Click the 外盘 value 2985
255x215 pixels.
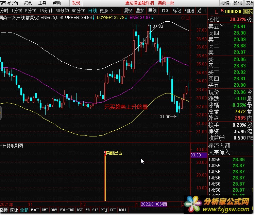[240, 118]
